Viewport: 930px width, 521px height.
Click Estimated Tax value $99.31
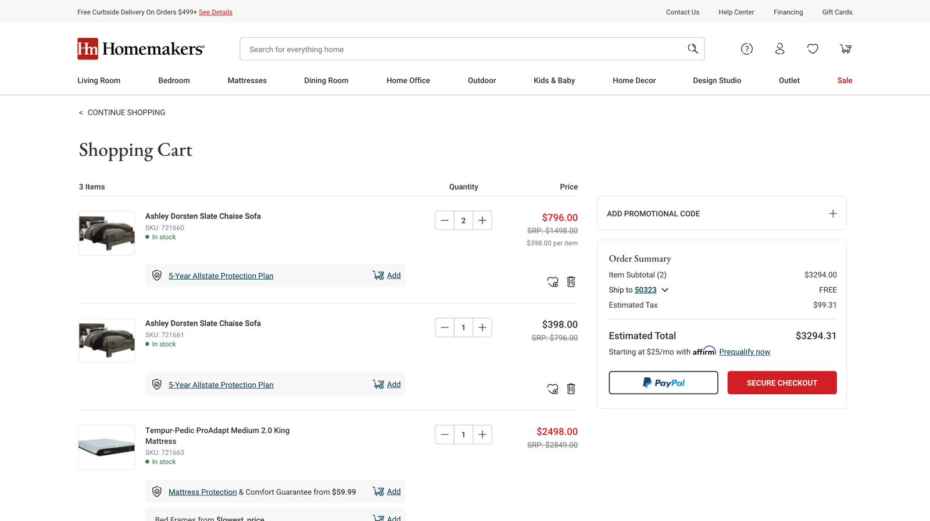[x=825, y=305]
